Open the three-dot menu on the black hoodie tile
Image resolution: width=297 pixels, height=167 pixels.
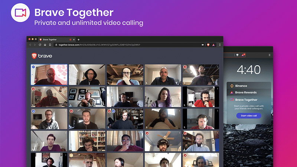pos(104,67)
